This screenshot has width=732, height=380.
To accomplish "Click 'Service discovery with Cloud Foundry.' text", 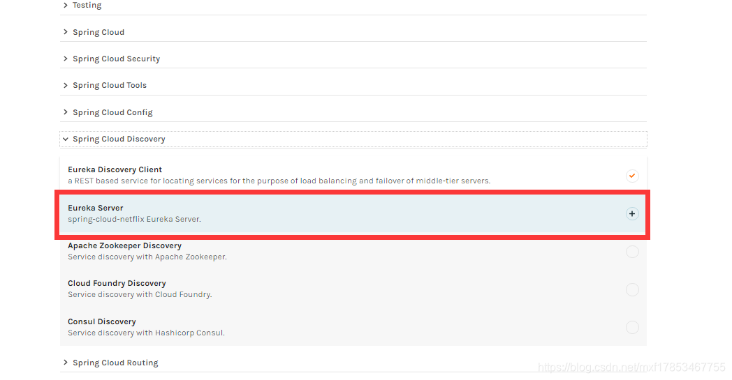I will 140,295.
